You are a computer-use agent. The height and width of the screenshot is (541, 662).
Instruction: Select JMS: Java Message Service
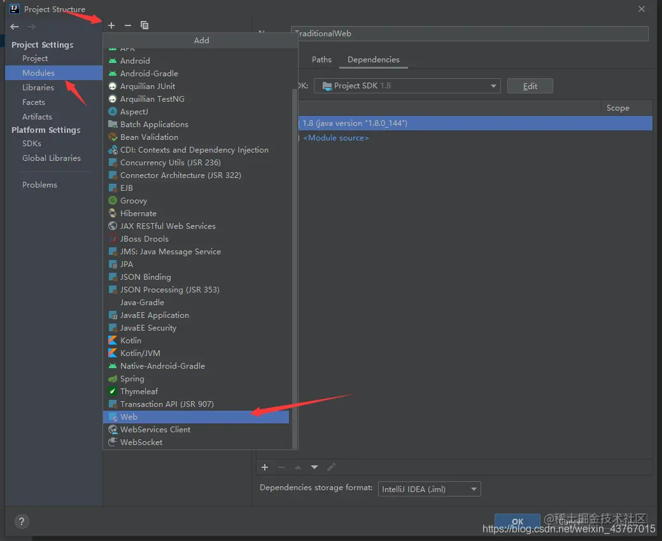coord(196,251)
